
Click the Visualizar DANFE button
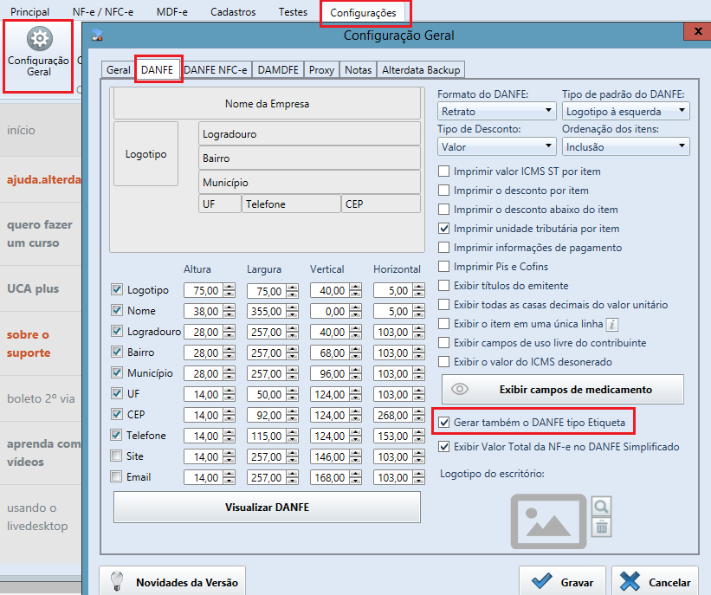(x=267, y=507)
